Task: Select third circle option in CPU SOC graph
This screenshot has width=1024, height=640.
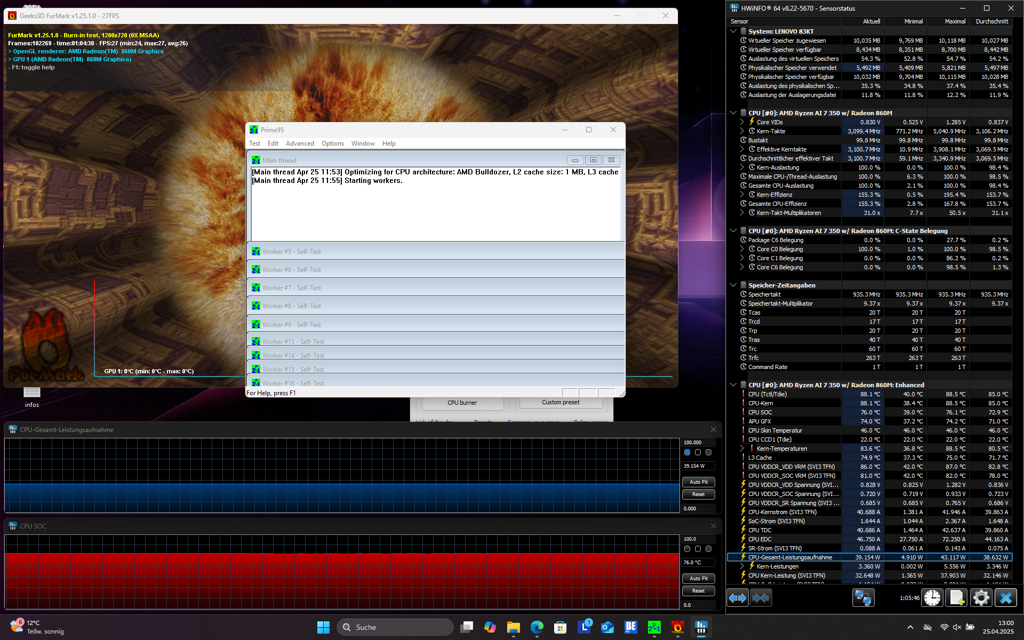Action: point(708,549)
